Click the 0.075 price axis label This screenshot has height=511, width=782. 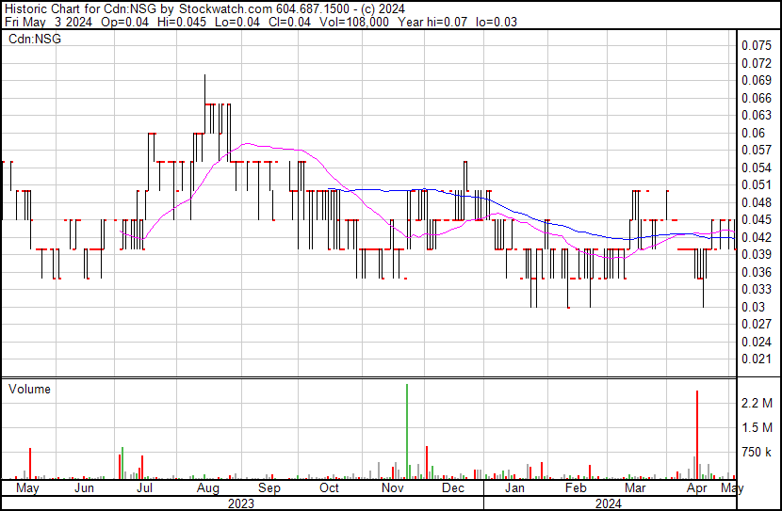point(756,46)
